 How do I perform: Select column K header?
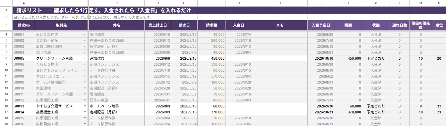point(376,3)
